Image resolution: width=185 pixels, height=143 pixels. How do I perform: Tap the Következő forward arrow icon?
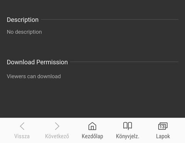click(57, 126)
